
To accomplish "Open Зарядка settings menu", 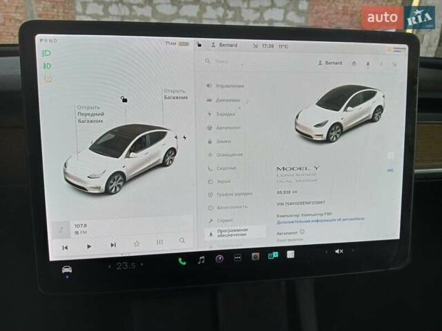I will point(222,114).
